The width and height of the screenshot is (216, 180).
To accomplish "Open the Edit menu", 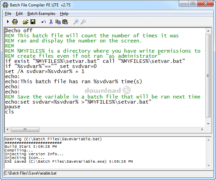I will [19, 14].
